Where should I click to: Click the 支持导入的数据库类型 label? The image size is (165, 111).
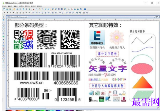click(107, 86)
